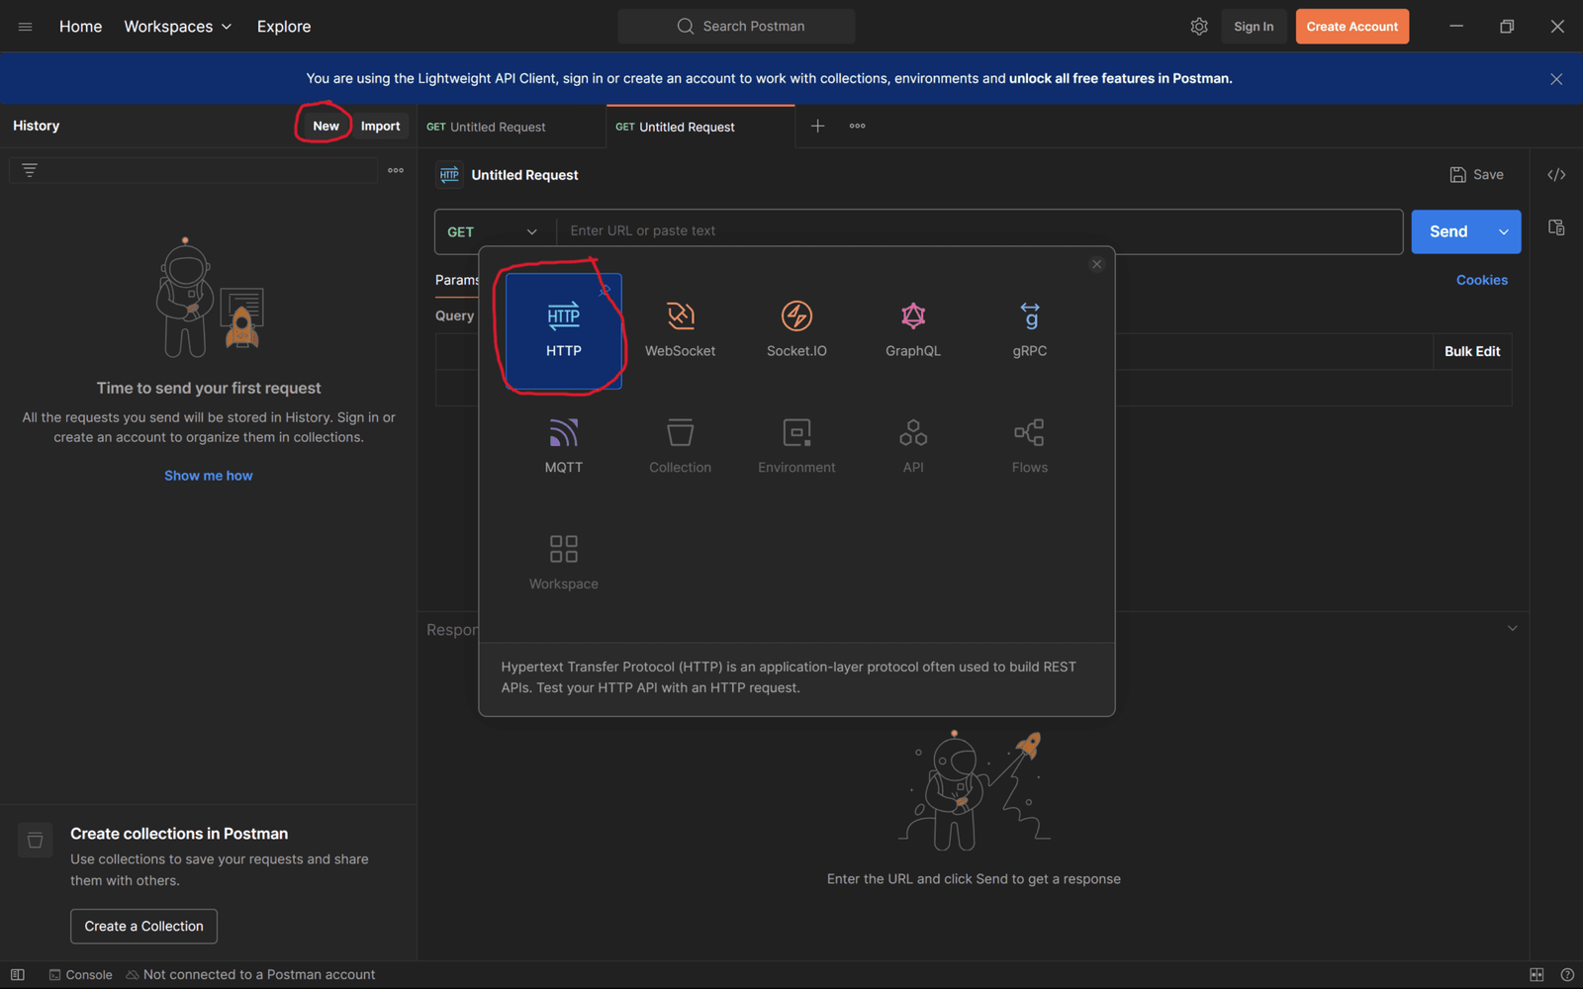Click the Create Account button
The width and height of the screenshot is (1583, 989).
[x=1351, y=27]
